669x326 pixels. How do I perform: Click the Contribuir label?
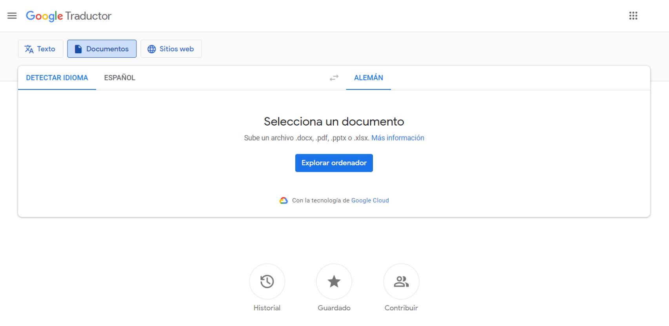401,308
